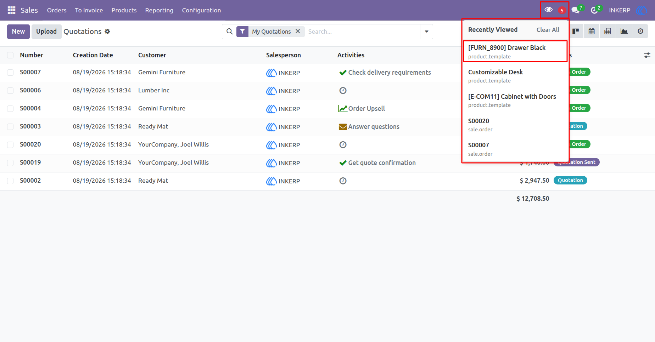Toggle the select-all header checkbox

tap(10, 55)
